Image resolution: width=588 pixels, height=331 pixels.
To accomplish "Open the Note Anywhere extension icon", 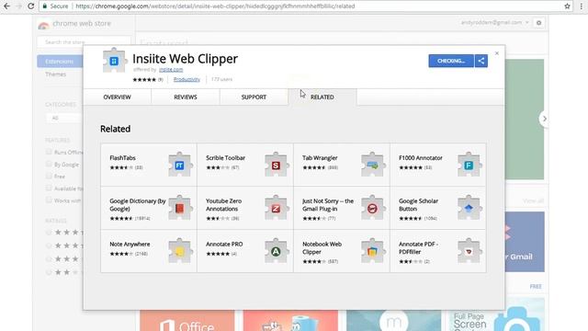I will pos(180,251).
